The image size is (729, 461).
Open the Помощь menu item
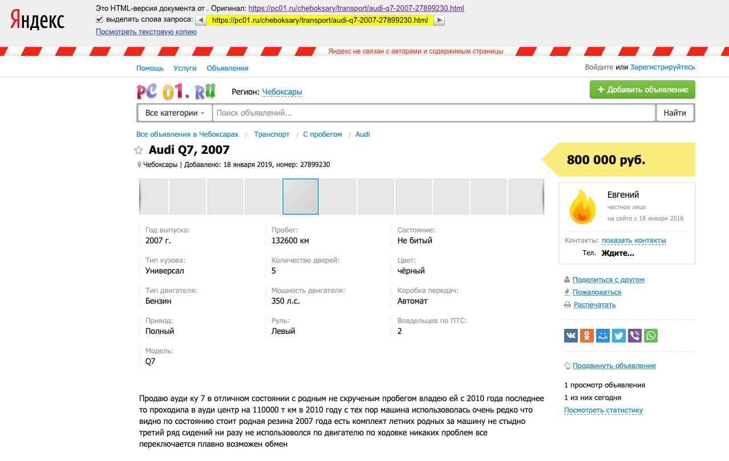click(150, 68)
